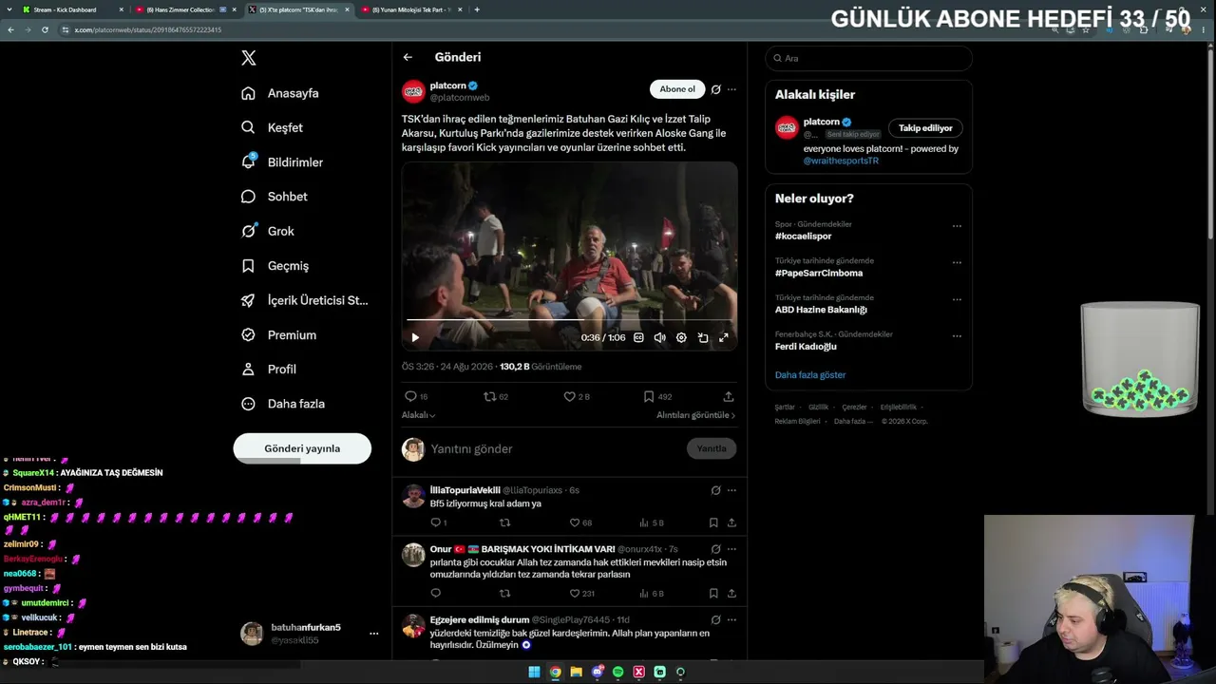Screen dimensions: 1216x684
Task: Open Discord from the taskbar
Action: [598, 672]
